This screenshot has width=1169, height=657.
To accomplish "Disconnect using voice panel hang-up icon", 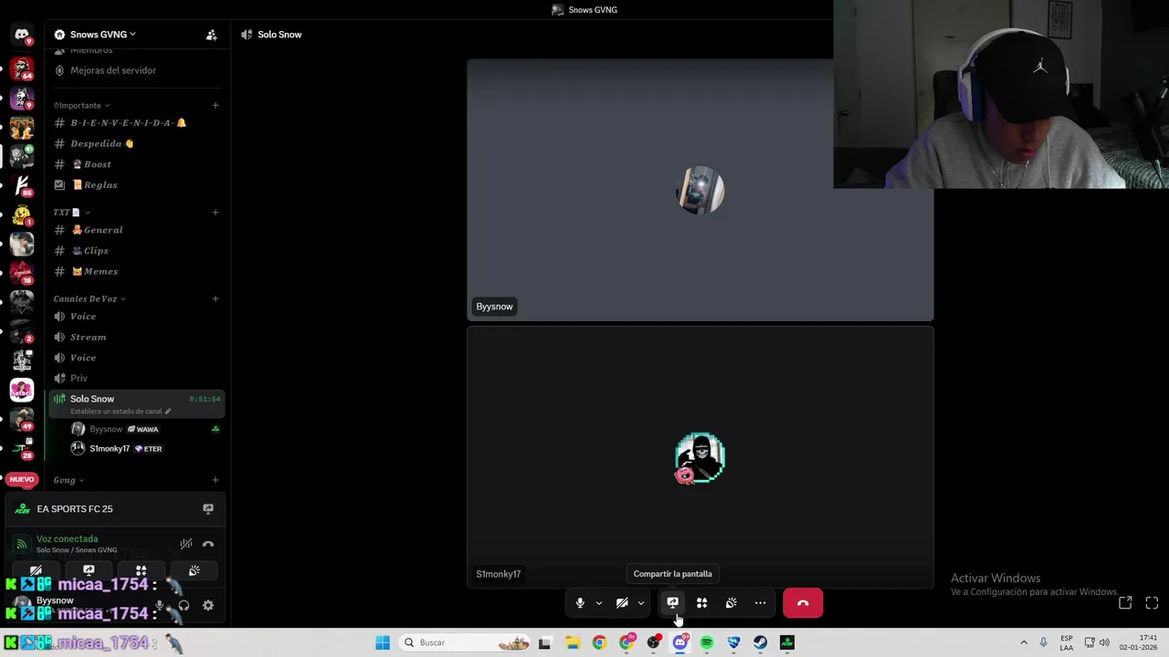I will point(208,544).
